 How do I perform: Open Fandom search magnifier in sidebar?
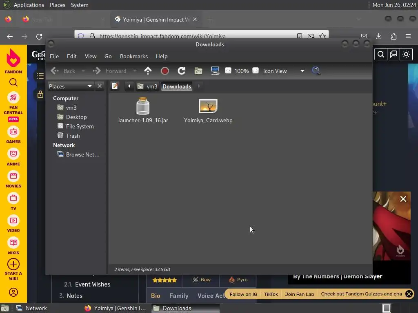click(13, 82)
